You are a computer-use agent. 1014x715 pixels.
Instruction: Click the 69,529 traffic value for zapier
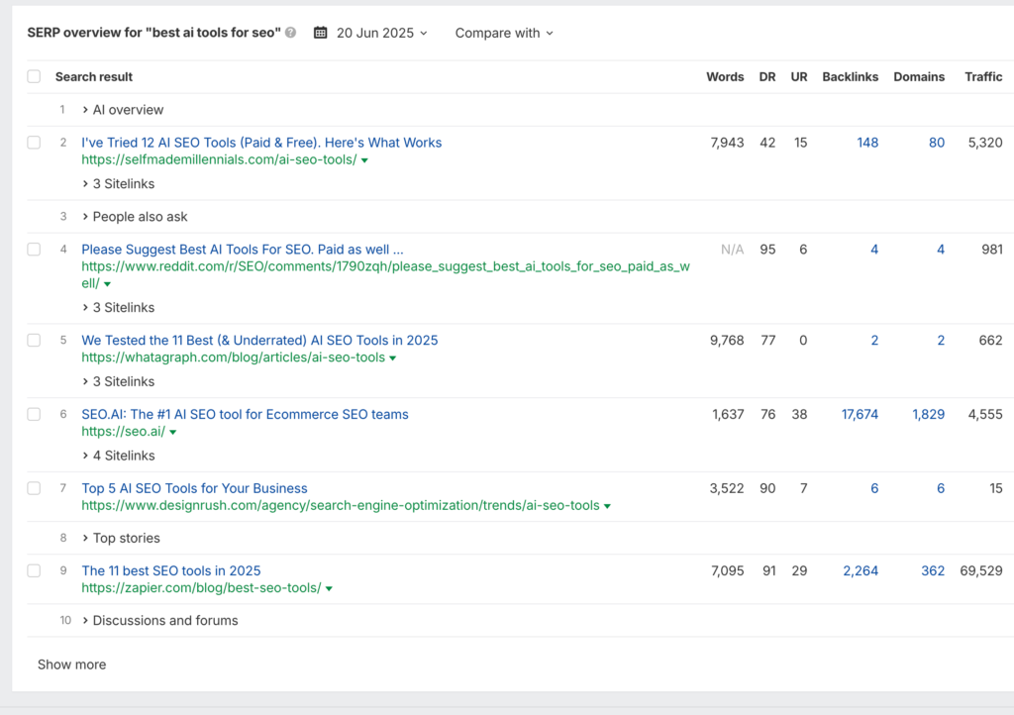(981, 570)
